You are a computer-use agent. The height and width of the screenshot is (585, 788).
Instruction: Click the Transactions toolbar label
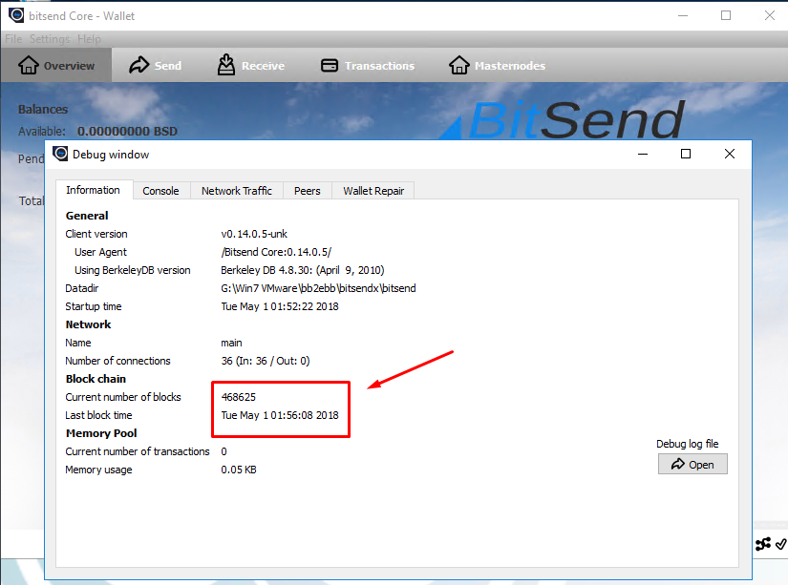pos(379,66)
